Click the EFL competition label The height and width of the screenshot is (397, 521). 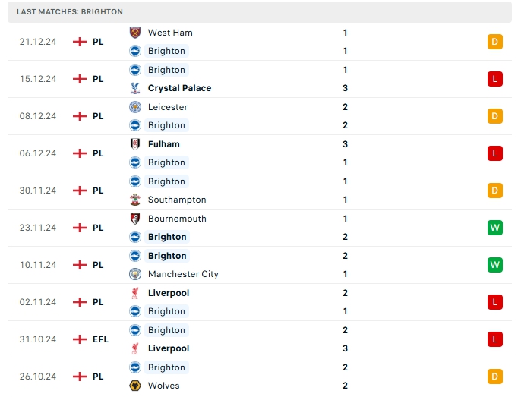click(x=101, y=339)
